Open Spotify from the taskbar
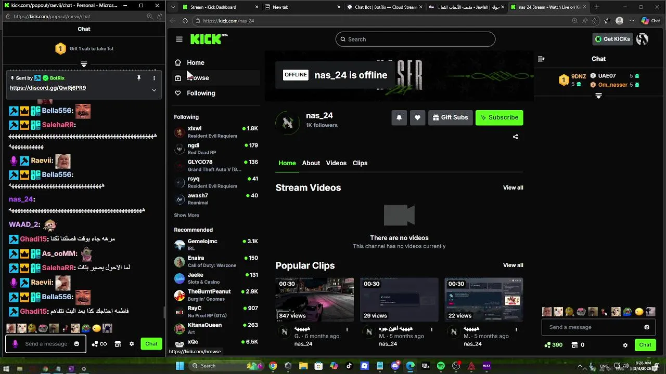The image size is (666, 374). 441,366
